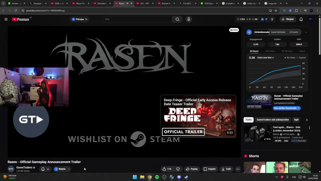Open the Filtreler filter dropdown

click(x=80, y=19)
